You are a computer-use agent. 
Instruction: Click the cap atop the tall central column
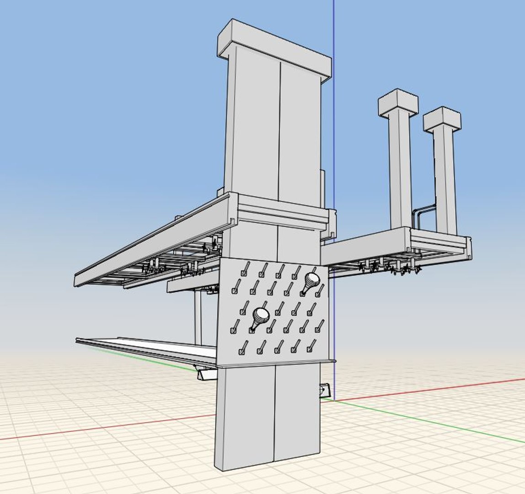pos(274,51)
